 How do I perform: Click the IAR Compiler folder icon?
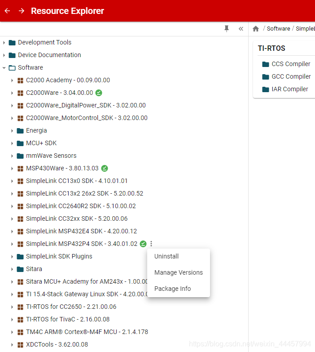(x=266, y=89)
